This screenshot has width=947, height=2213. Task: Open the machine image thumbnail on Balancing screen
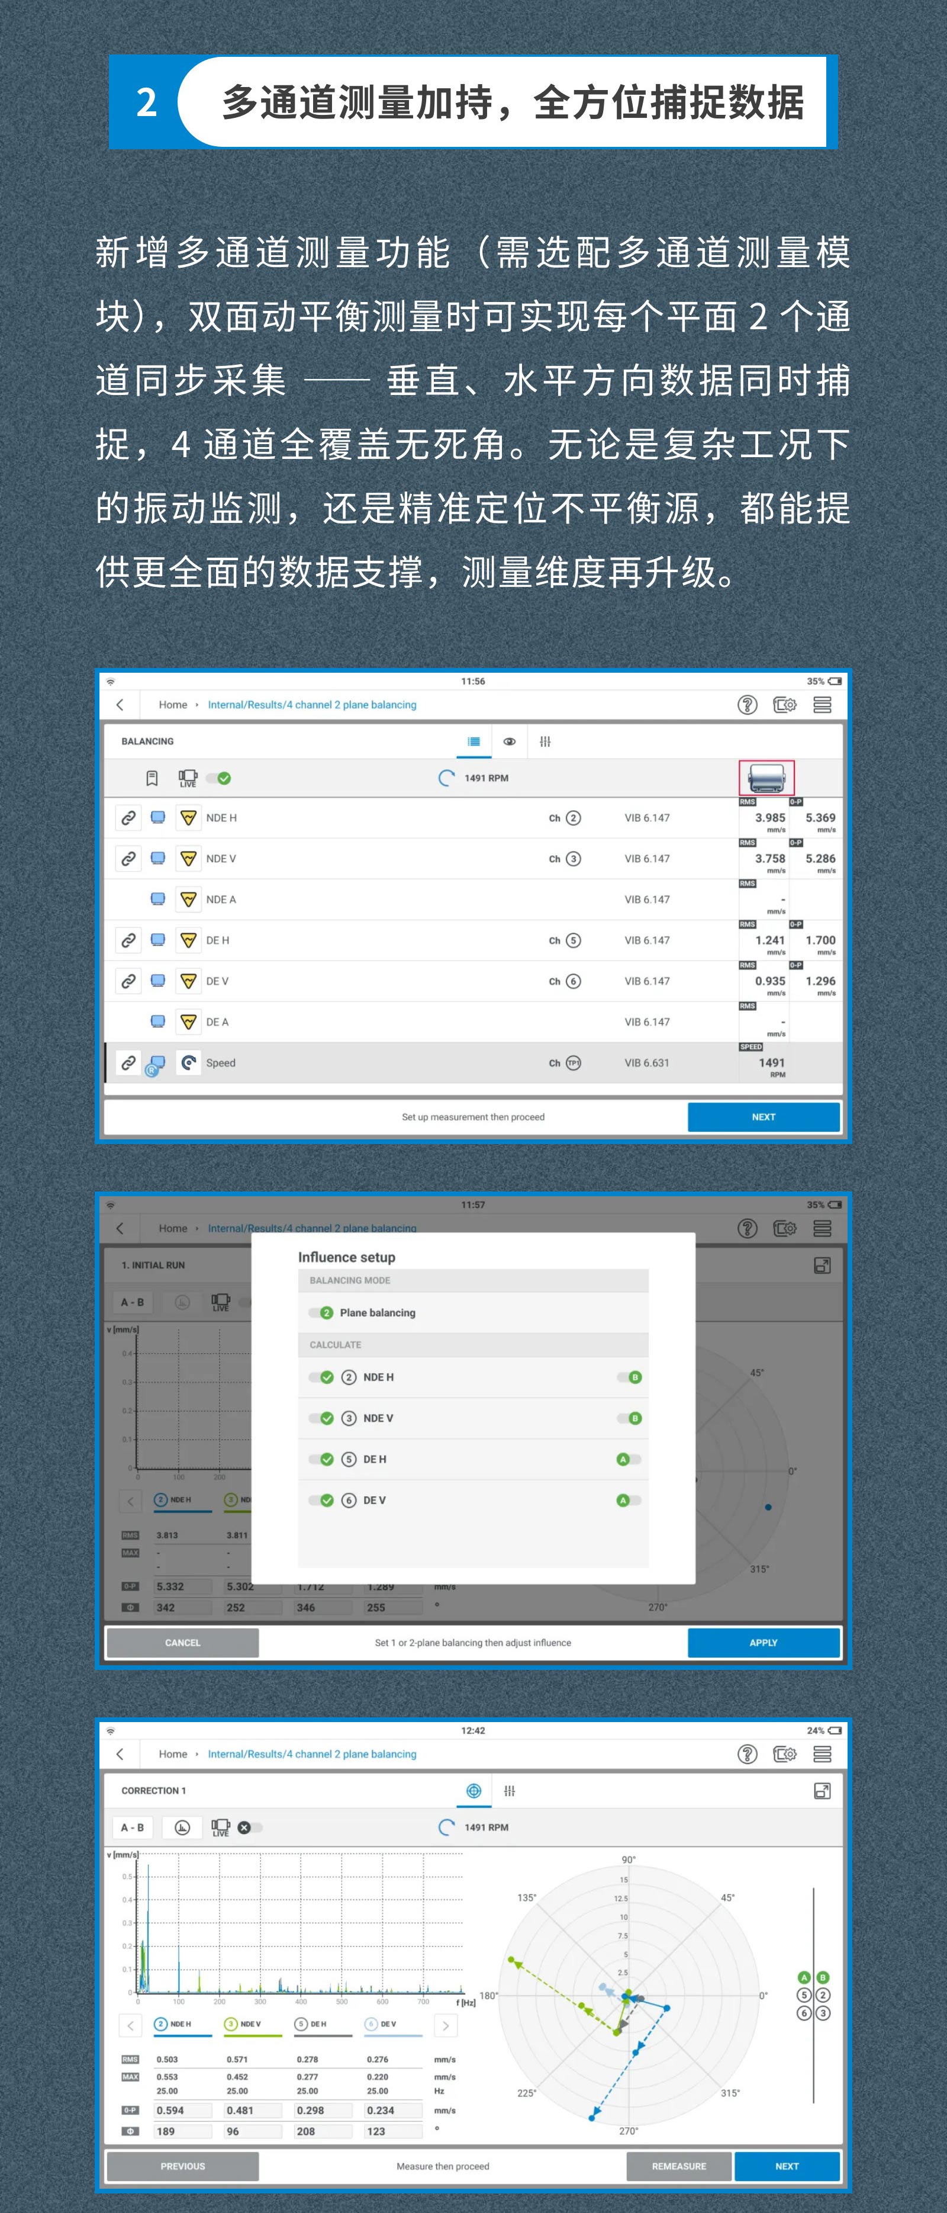766,778
